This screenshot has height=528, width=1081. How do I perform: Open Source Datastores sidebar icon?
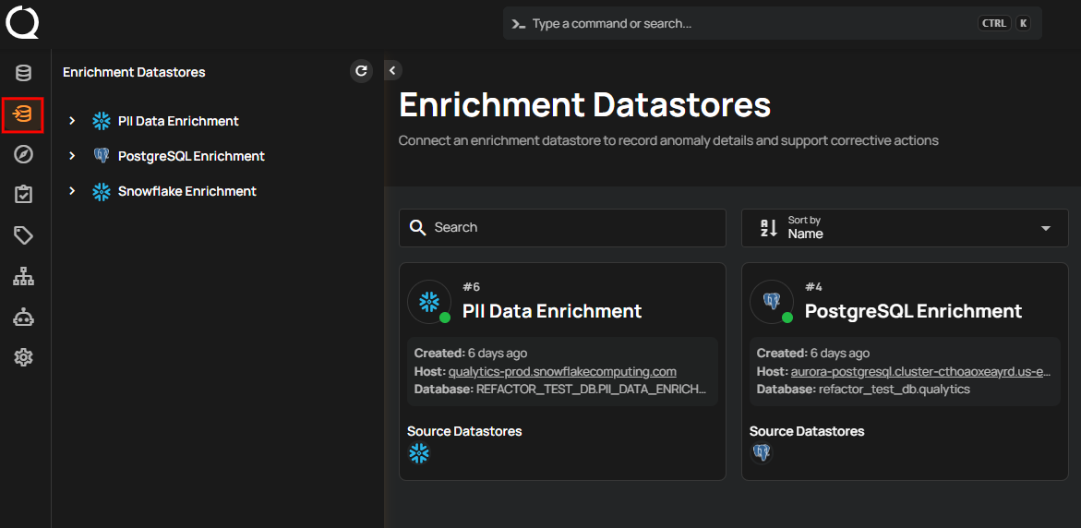point(23,73)
